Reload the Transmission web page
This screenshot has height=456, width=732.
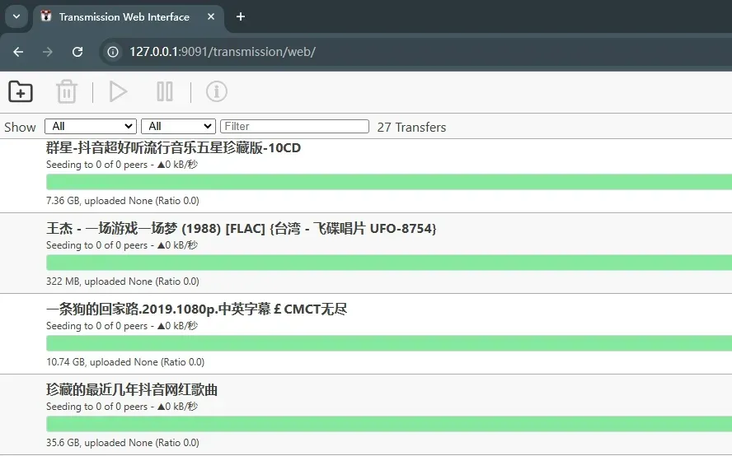tap(77, 52)
